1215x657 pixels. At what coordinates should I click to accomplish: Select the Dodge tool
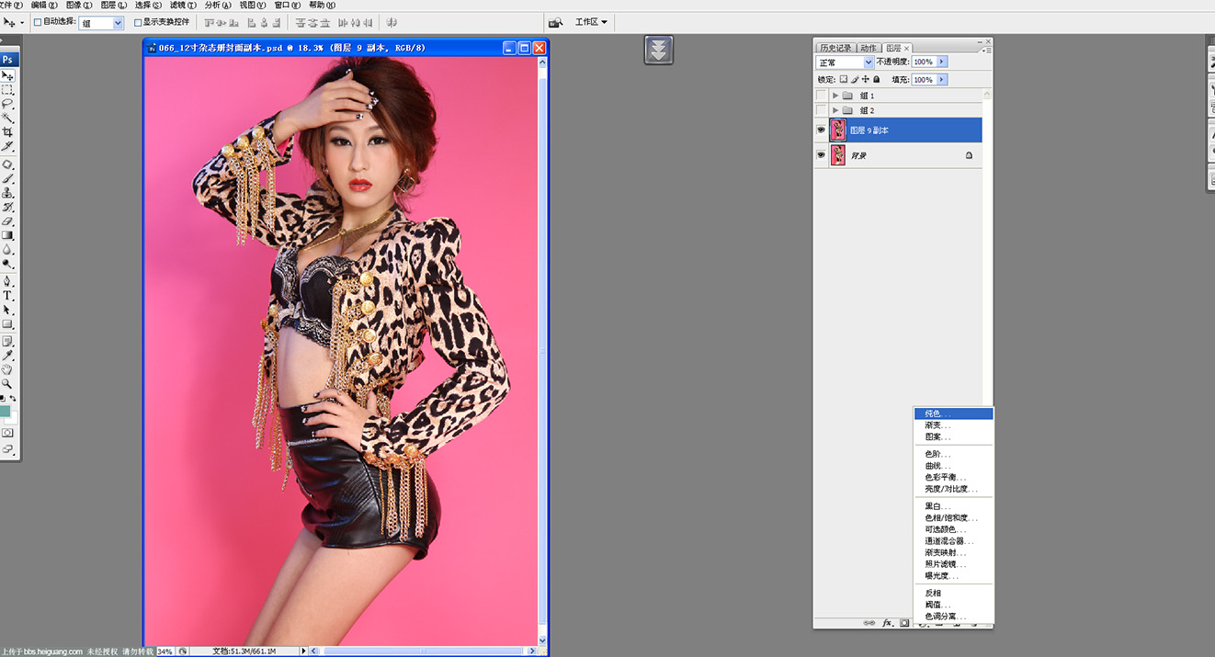(x=7, y=264)
